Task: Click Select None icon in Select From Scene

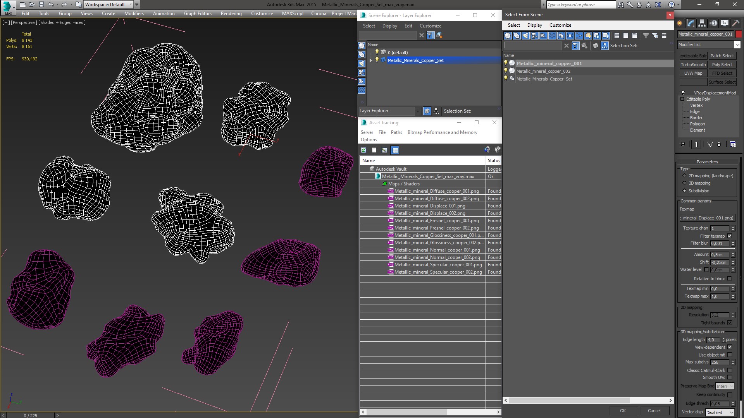Action: tap(626, 36)
